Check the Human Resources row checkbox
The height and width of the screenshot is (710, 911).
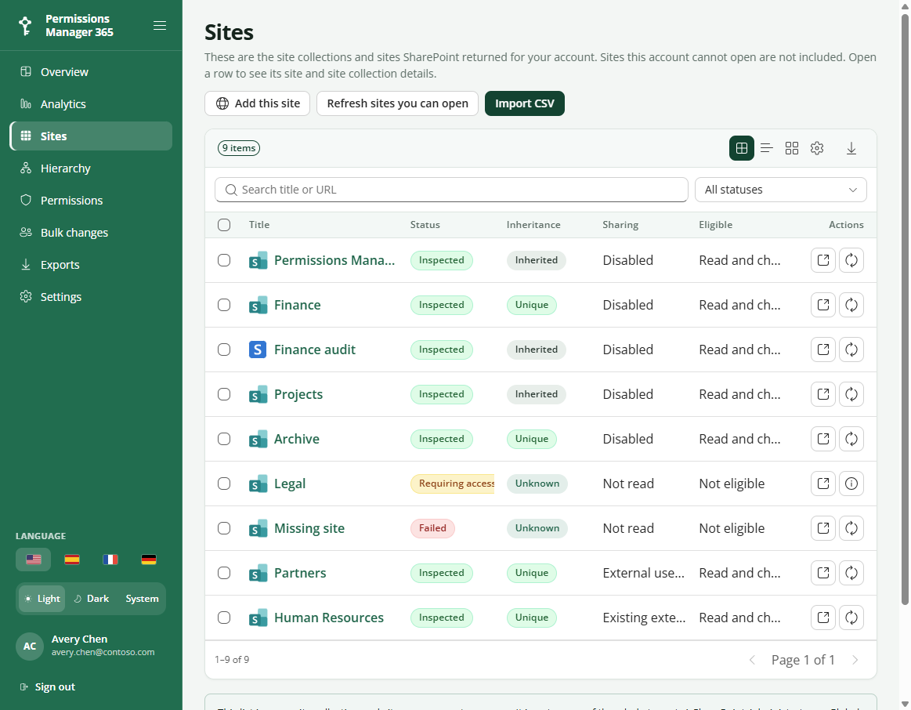(224, 618)
